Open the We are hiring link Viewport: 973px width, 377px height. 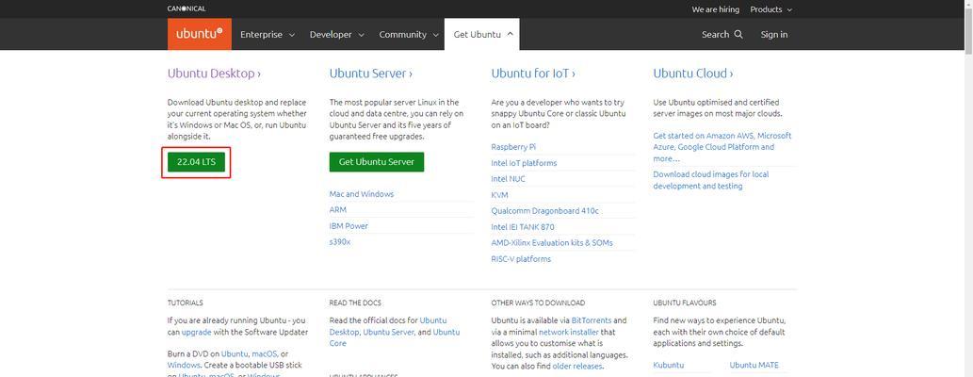pyautogui.click(x=716, y=9)
